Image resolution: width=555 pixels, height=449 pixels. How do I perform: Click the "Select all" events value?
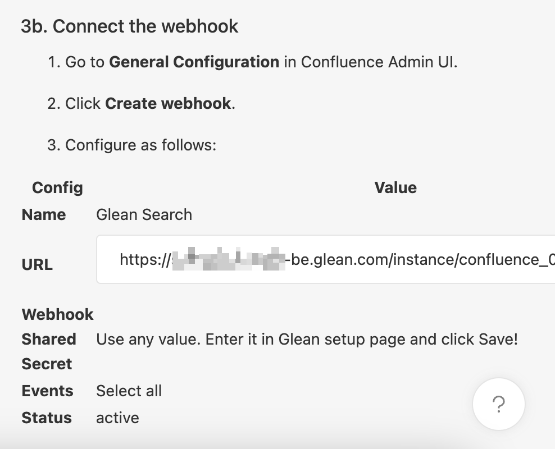pyautogui.click(x=129, y=391)
